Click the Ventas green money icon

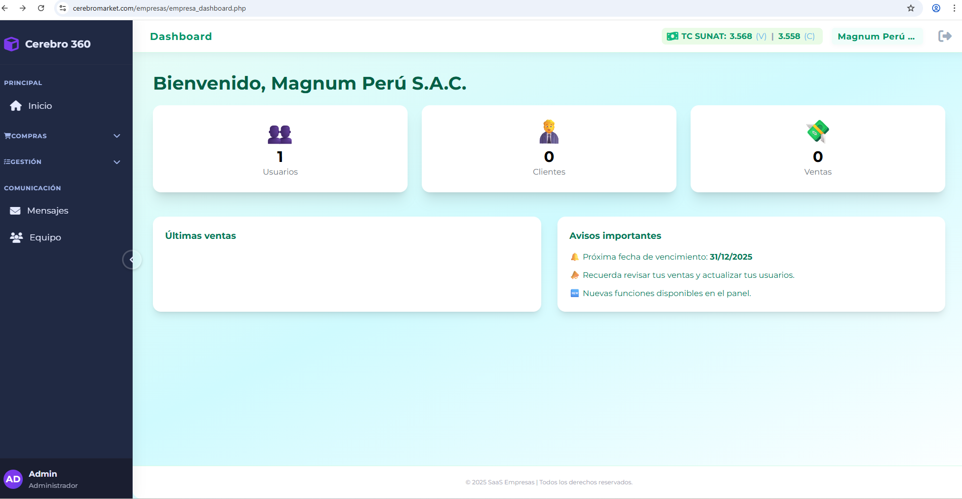(817, 132)
